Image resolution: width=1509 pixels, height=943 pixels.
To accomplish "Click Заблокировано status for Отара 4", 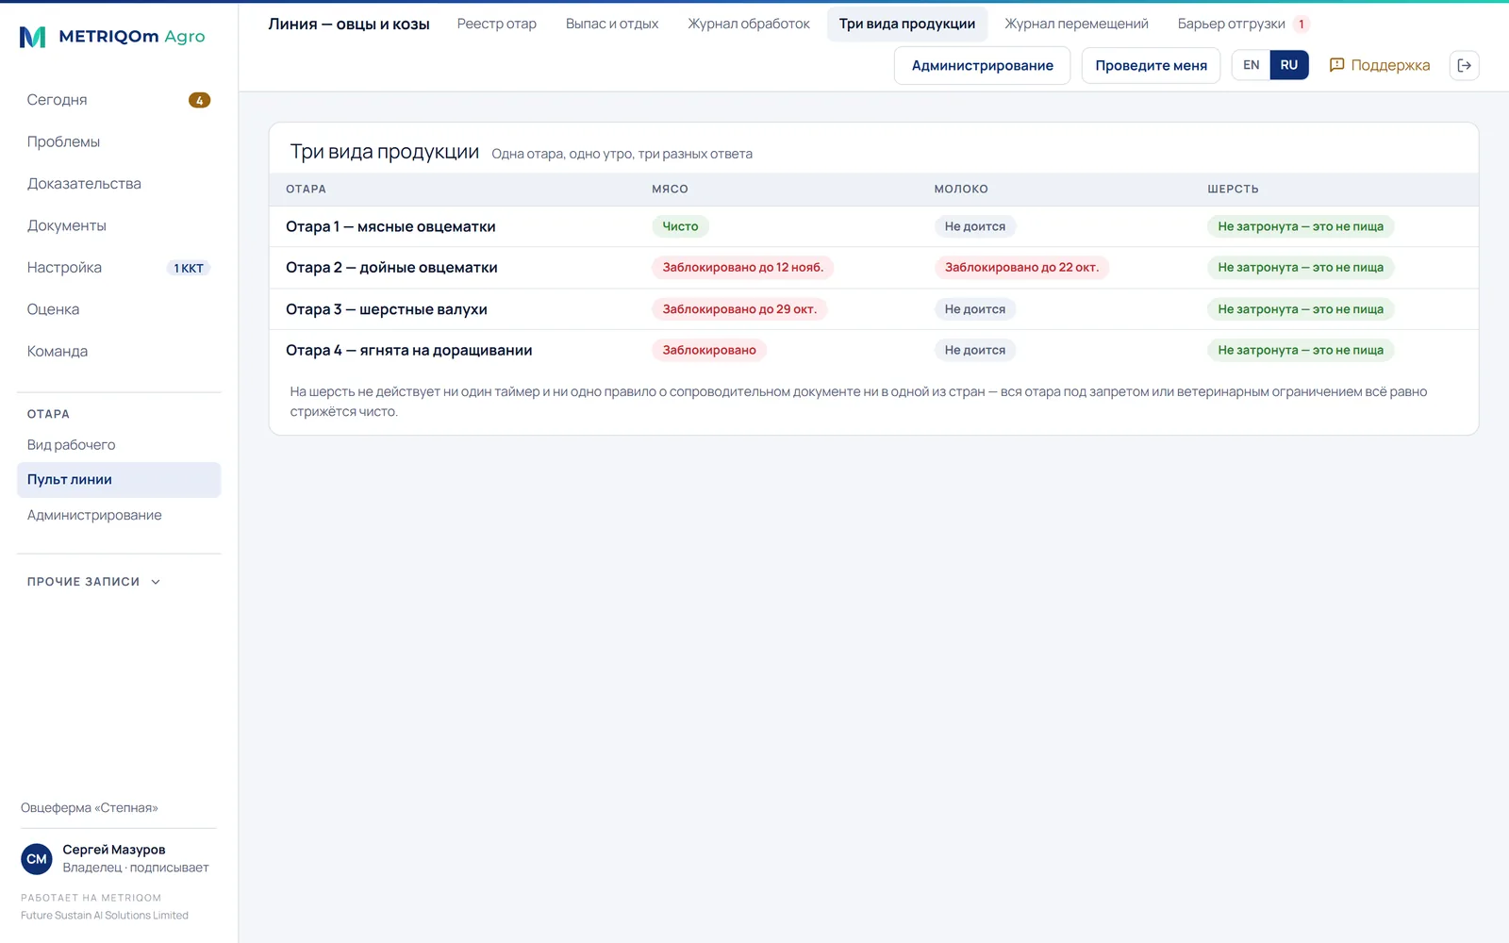I will coord(709,350).
